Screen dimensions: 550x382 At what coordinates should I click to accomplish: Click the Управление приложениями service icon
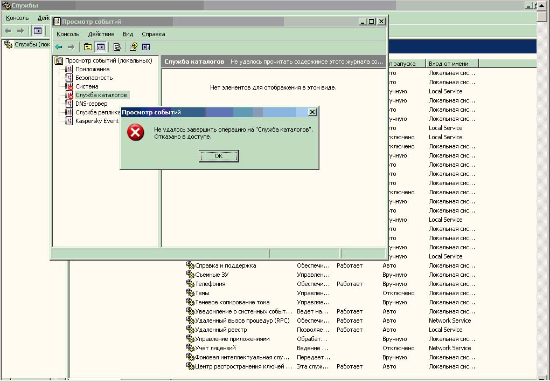(190, 339)
